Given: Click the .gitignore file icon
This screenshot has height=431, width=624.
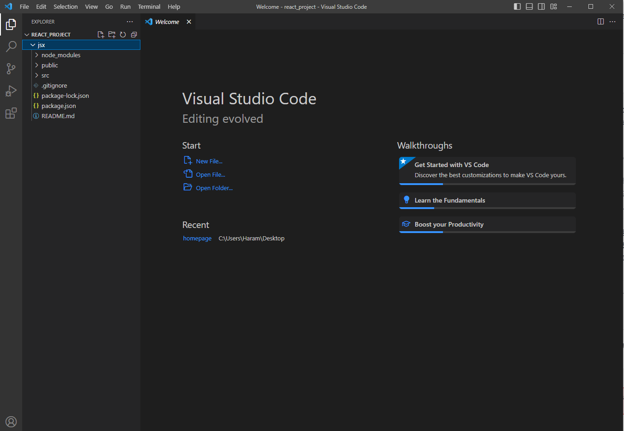Looking at the screenshot, I should 36,85.
